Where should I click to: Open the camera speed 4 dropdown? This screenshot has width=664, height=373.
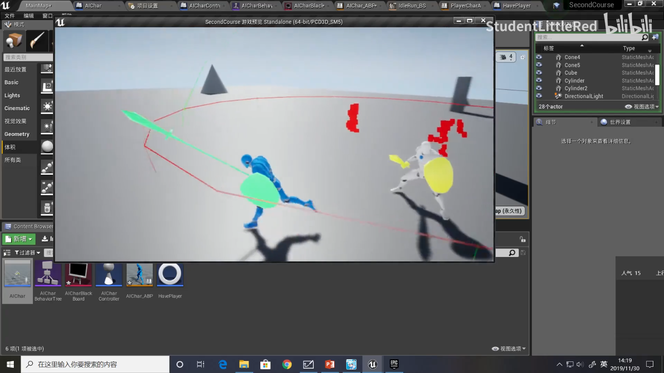click(x=506, y=57)
